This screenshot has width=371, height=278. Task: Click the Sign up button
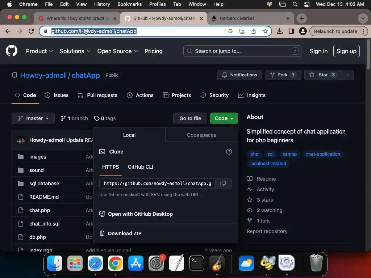pos(346,51)
